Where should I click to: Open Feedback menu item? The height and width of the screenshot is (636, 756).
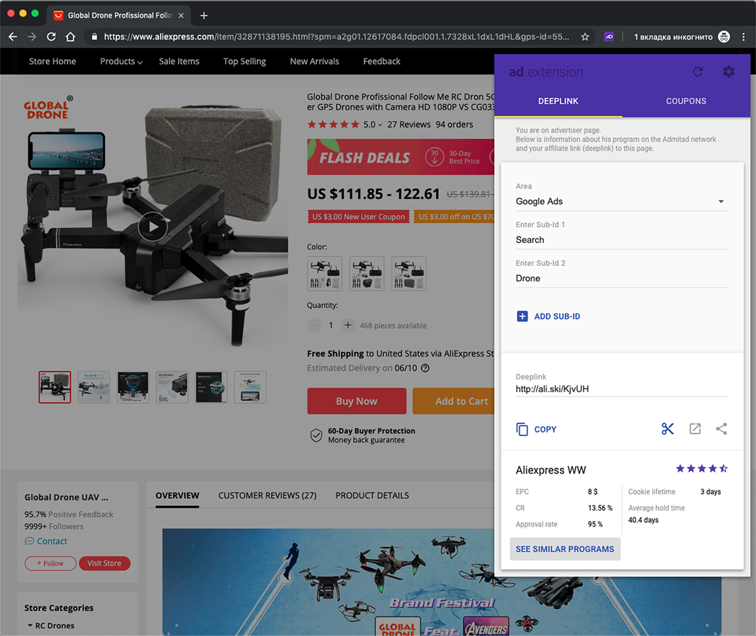pos(382,61)
